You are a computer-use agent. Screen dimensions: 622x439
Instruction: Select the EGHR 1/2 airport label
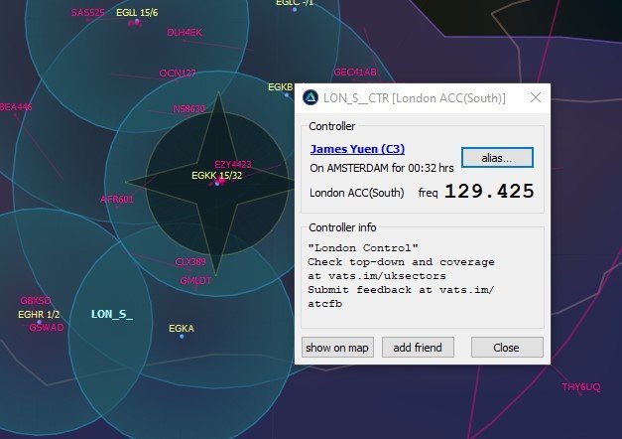point(38,314)
